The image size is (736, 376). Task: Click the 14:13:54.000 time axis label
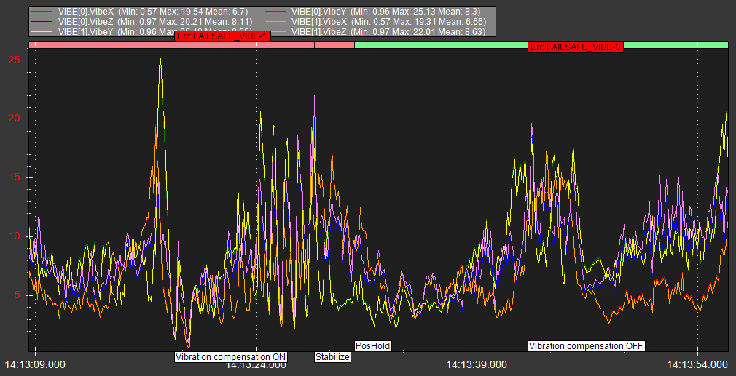pos(697,364)
